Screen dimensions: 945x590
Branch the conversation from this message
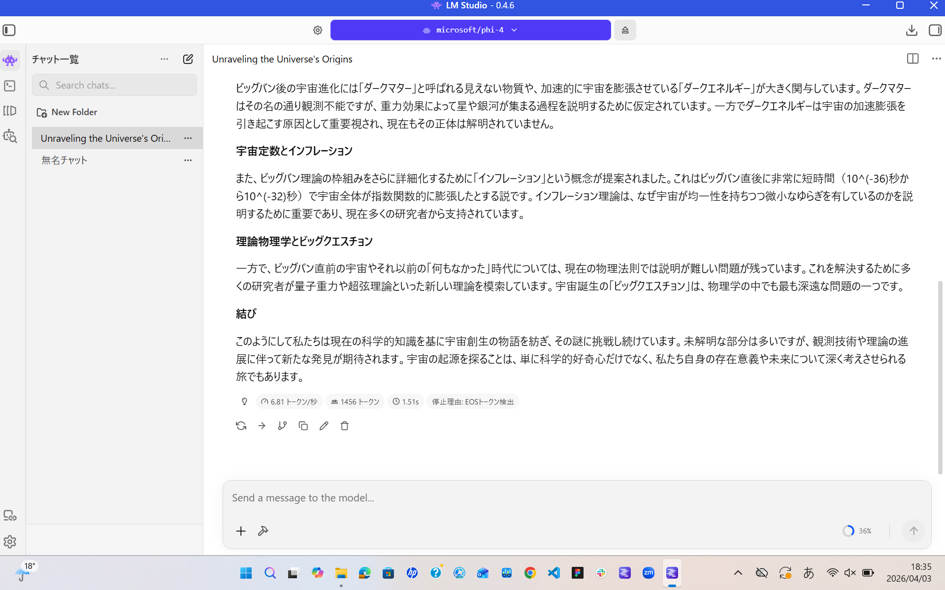(x=282, y=426)
